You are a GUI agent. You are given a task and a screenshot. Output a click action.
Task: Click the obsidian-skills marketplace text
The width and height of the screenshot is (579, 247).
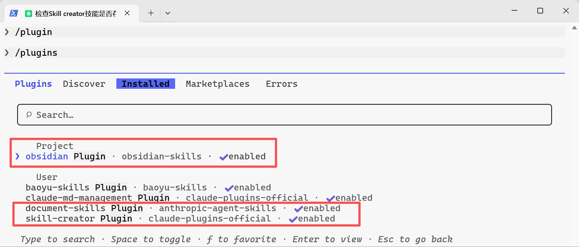(x=162, y=156)
